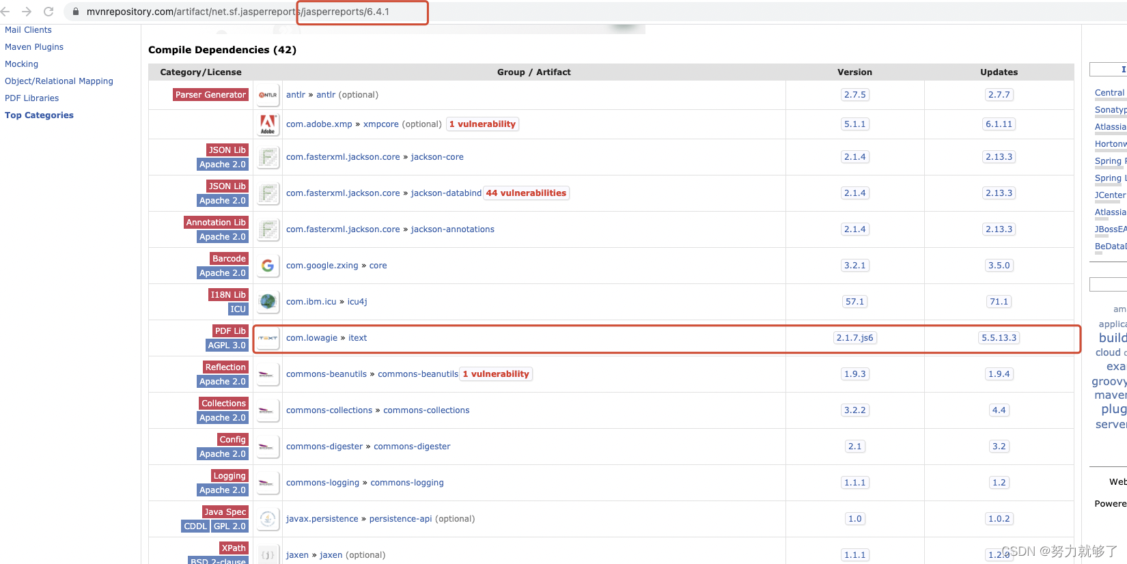Open PDF Libraries category

[31, 98]
